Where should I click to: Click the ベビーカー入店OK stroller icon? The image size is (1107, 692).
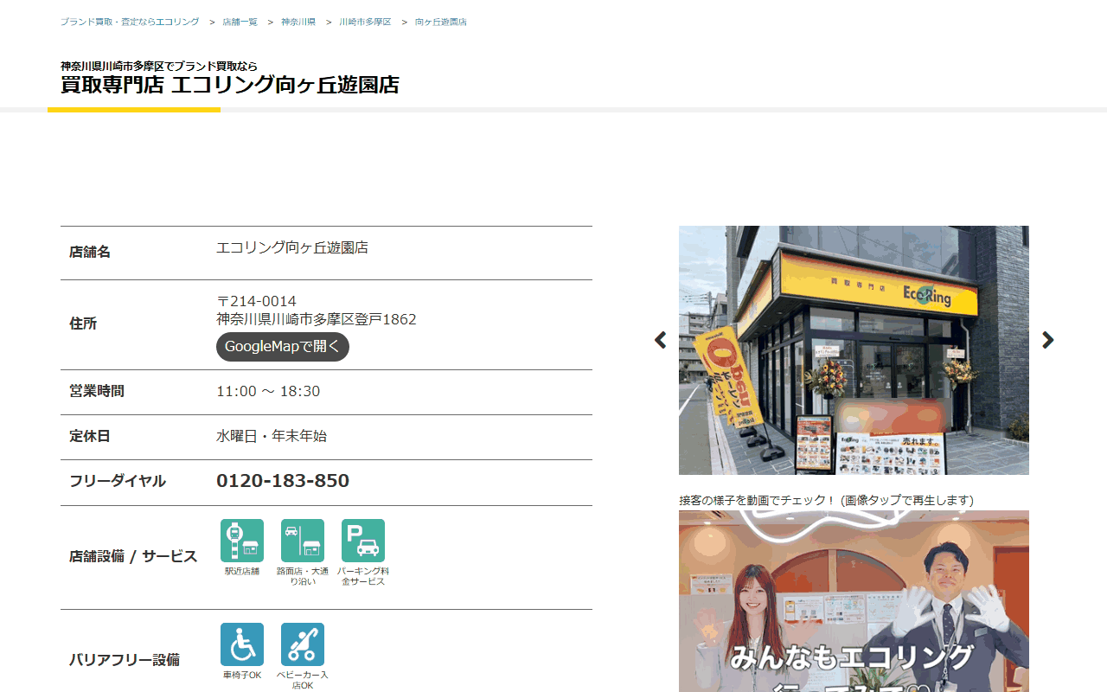tap(303, 644)
